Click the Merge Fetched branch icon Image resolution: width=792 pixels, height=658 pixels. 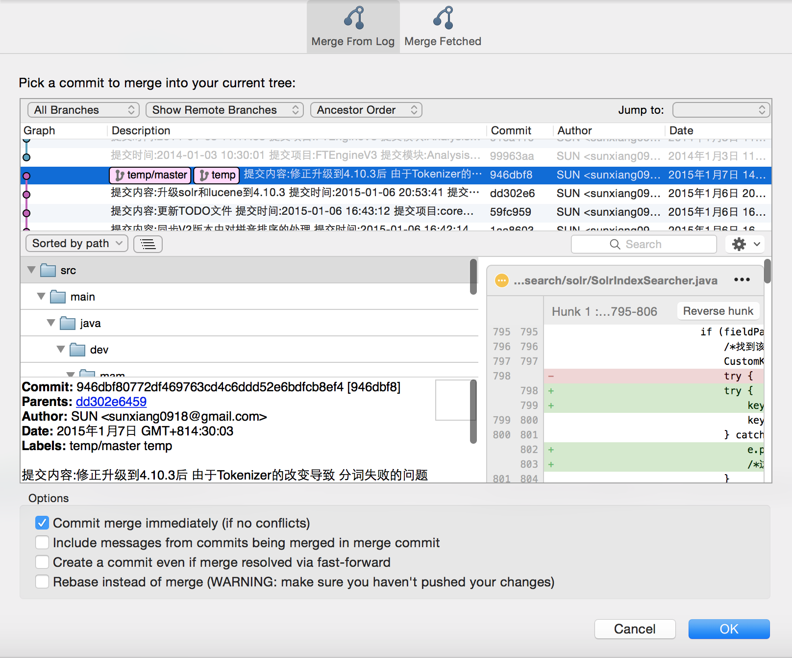point(443,18)
